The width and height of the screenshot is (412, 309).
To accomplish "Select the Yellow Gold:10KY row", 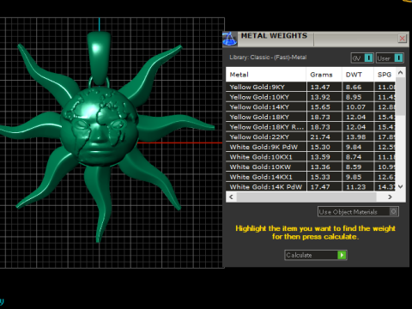I will coord(311,97).
